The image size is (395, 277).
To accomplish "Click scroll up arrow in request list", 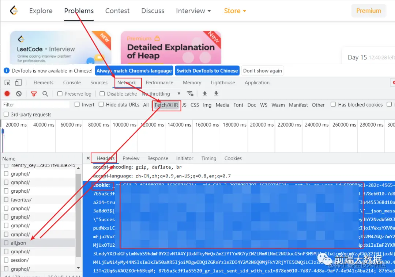I will coord(78,168).
